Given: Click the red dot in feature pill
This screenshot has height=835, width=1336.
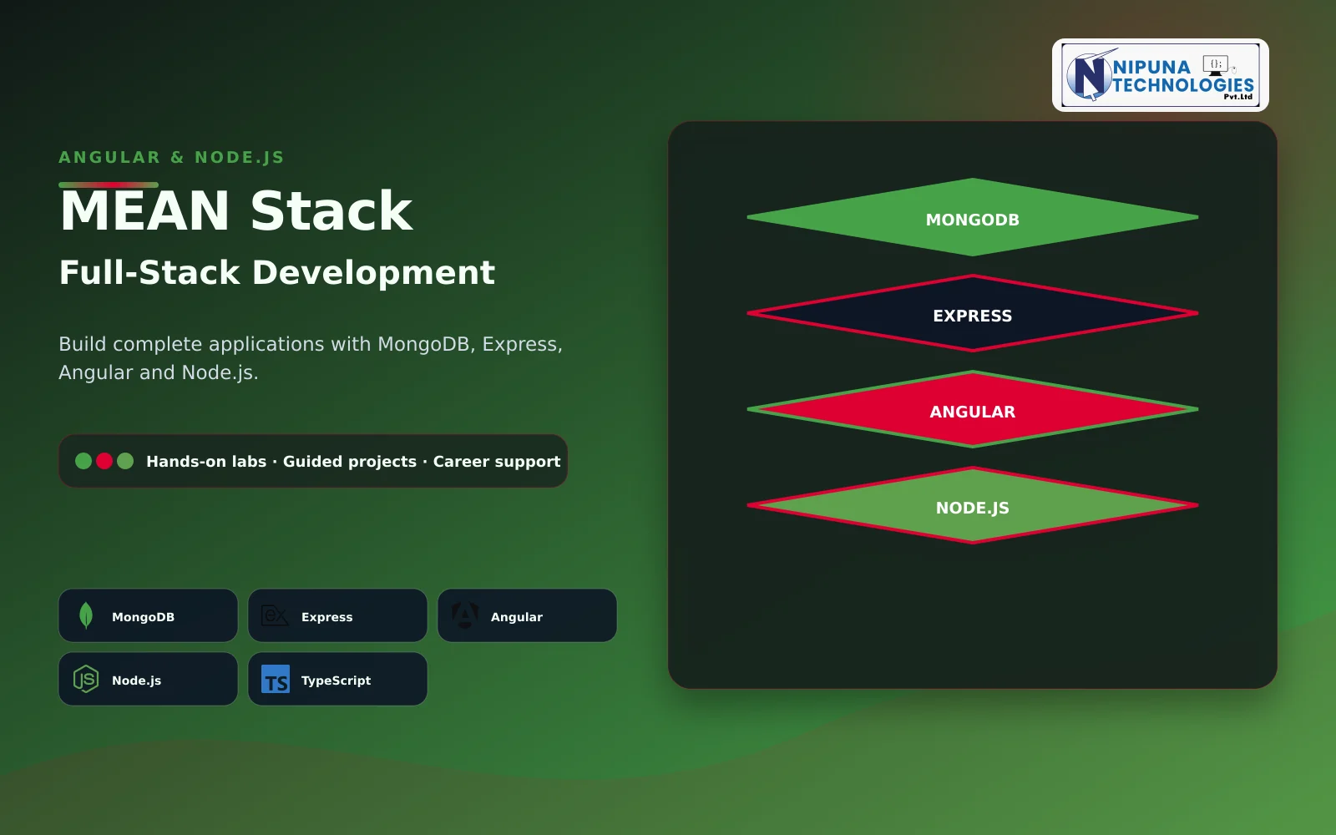Looking at the screenshot, I should coord(104,461).
